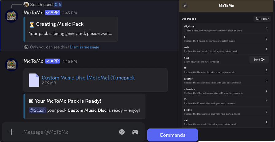Click the Commands button
Image resolution: width=275 pixels, height=142 pixels.
(172, 135)
